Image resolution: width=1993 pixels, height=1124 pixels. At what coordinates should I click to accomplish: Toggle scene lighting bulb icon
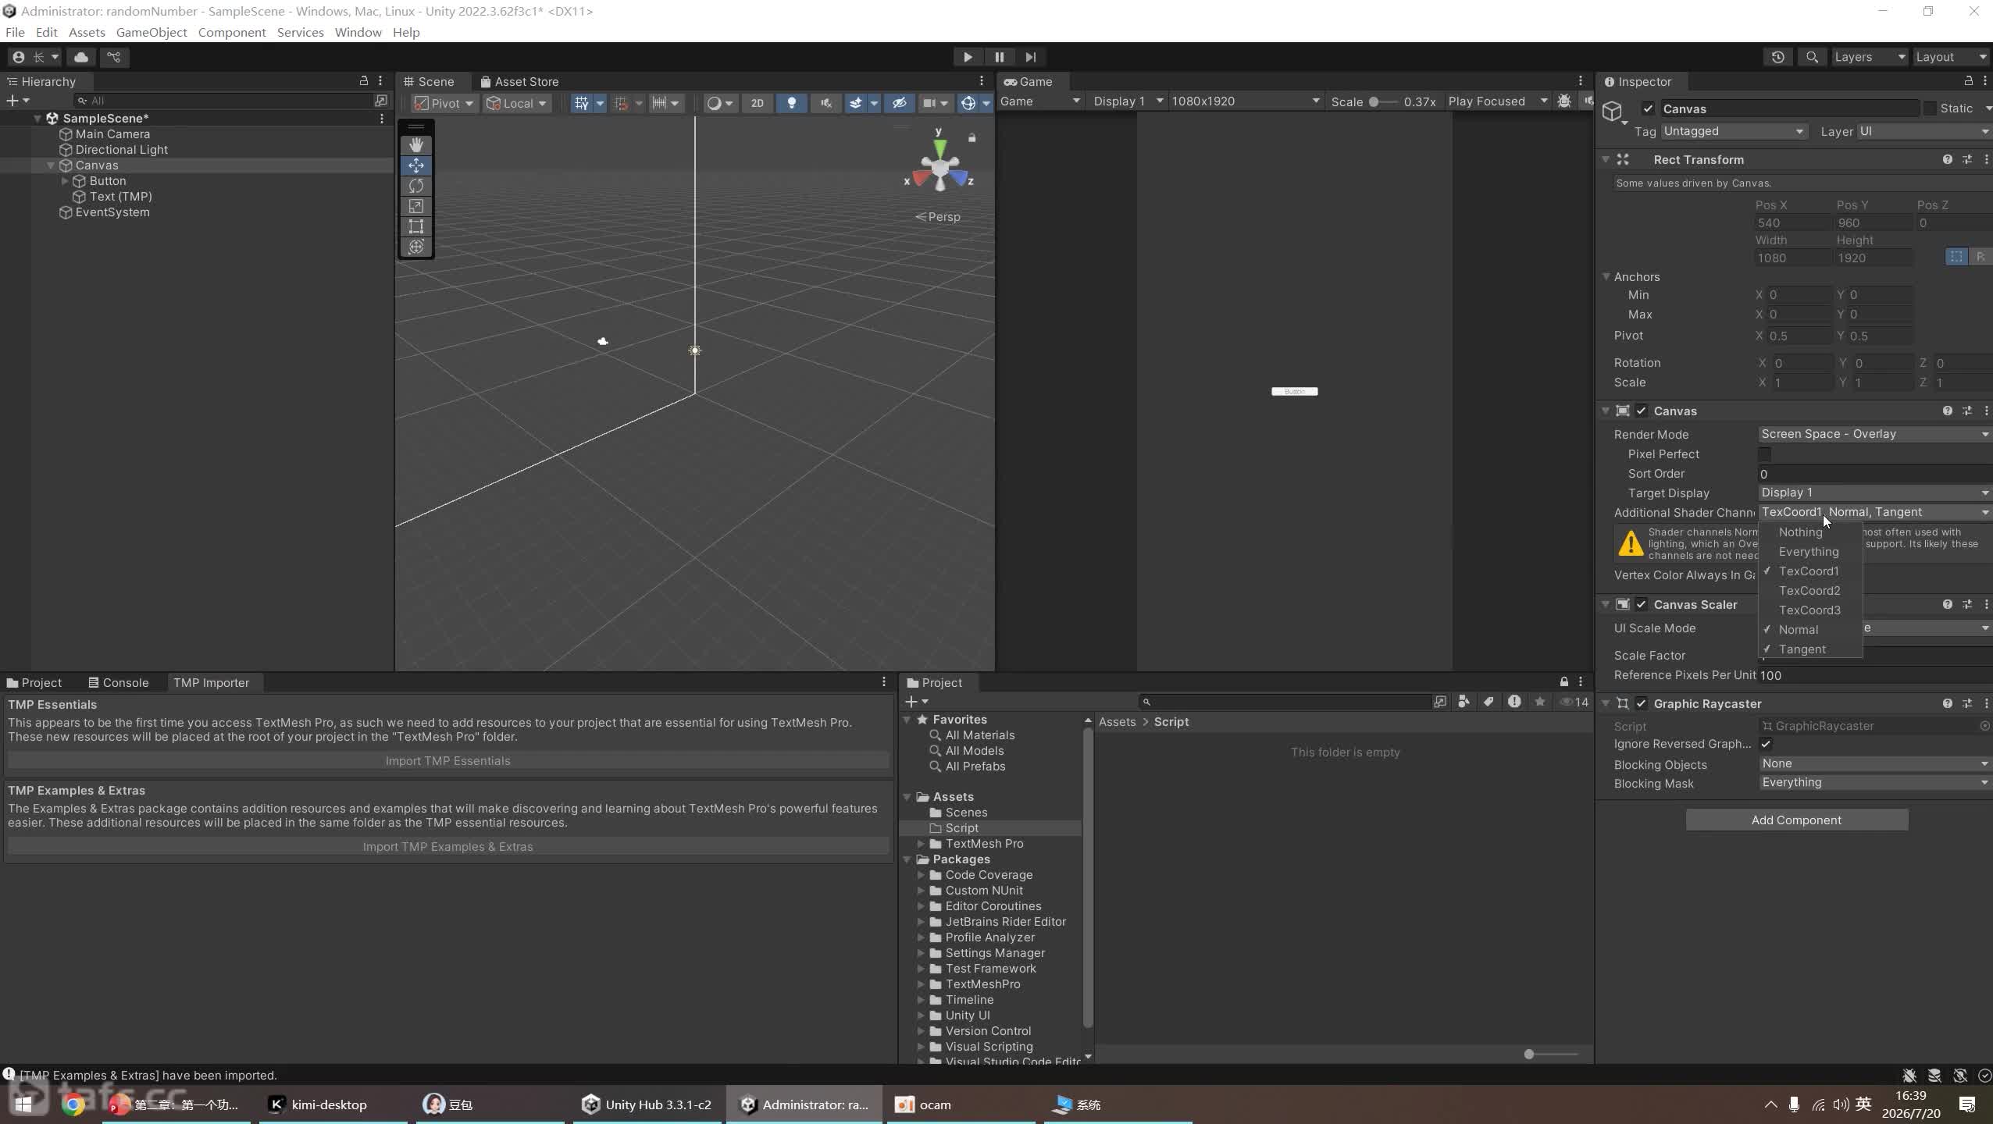coord(792,103)
